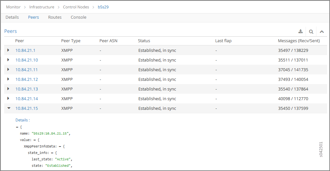The width and height of the screenshot is (330, 171).
Task: Collapse the expanded 10.84.21.15 row
Action: point(9,108)
